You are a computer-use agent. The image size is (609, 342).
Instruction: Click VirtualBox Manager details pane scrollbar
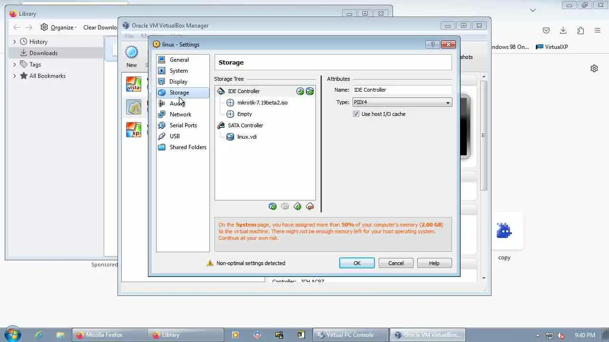[484, 135]
